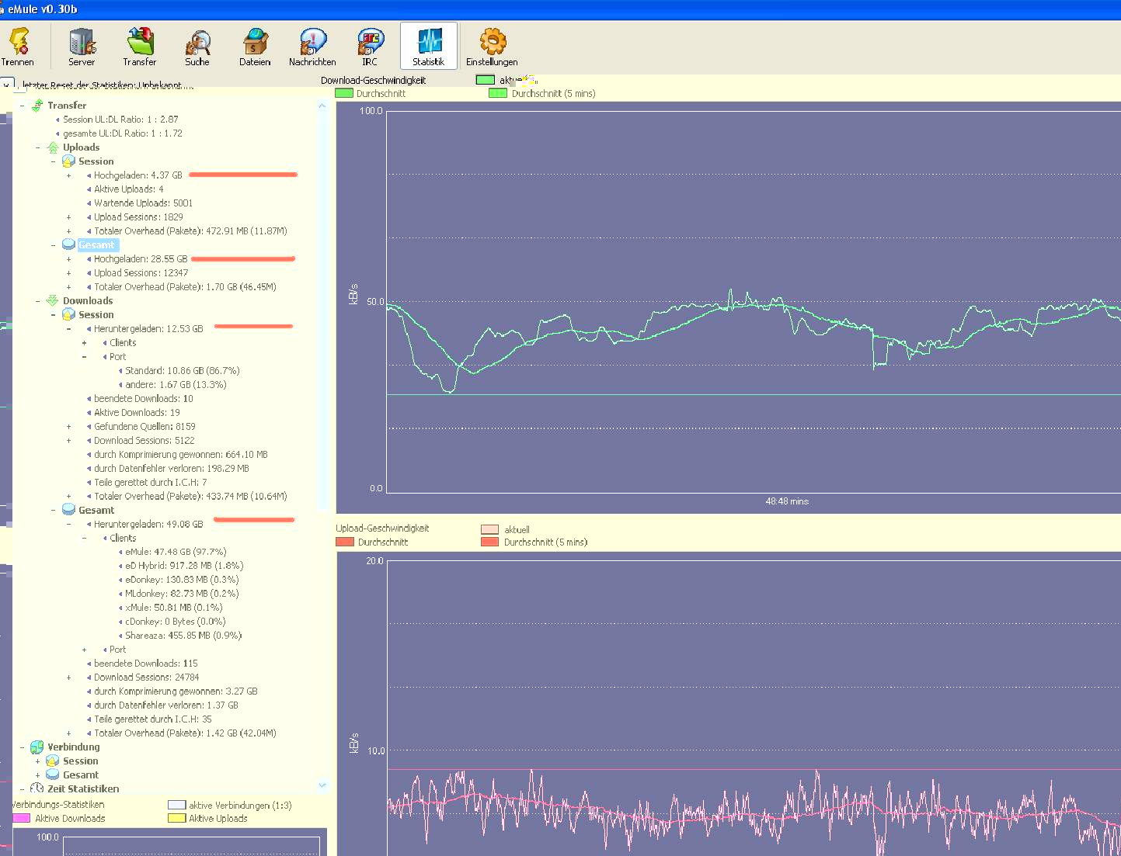
Task: Click the green download 'Durchschnitt (5 mins)' swatch
Action: pos(497,93)
